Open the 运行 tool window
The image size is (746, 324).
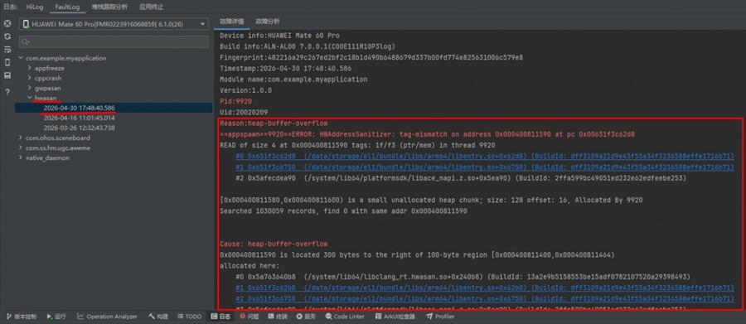point(56,317)
